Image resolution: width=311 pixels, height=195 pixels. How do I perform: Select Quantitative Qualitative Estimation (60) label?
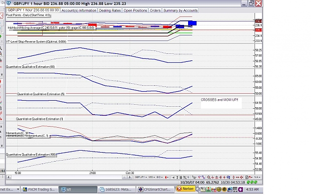[x=30, y=67]
